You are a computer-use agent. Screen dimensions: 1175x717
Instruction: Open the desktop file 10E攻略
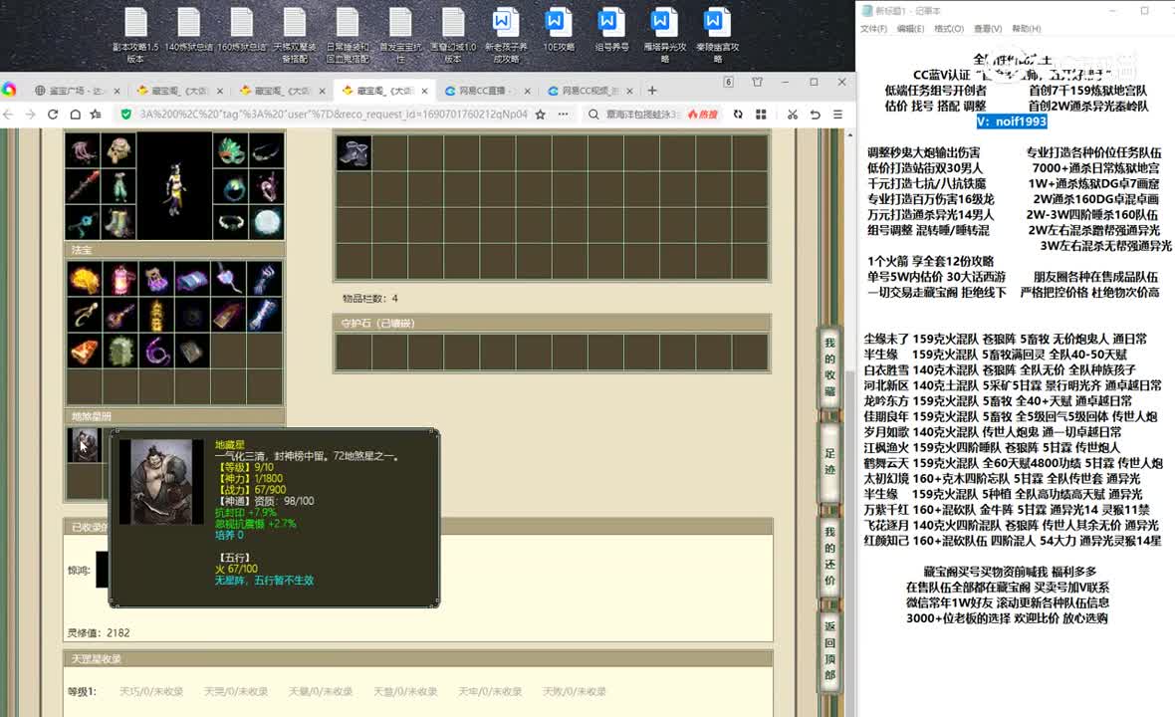tap(559, 30)
